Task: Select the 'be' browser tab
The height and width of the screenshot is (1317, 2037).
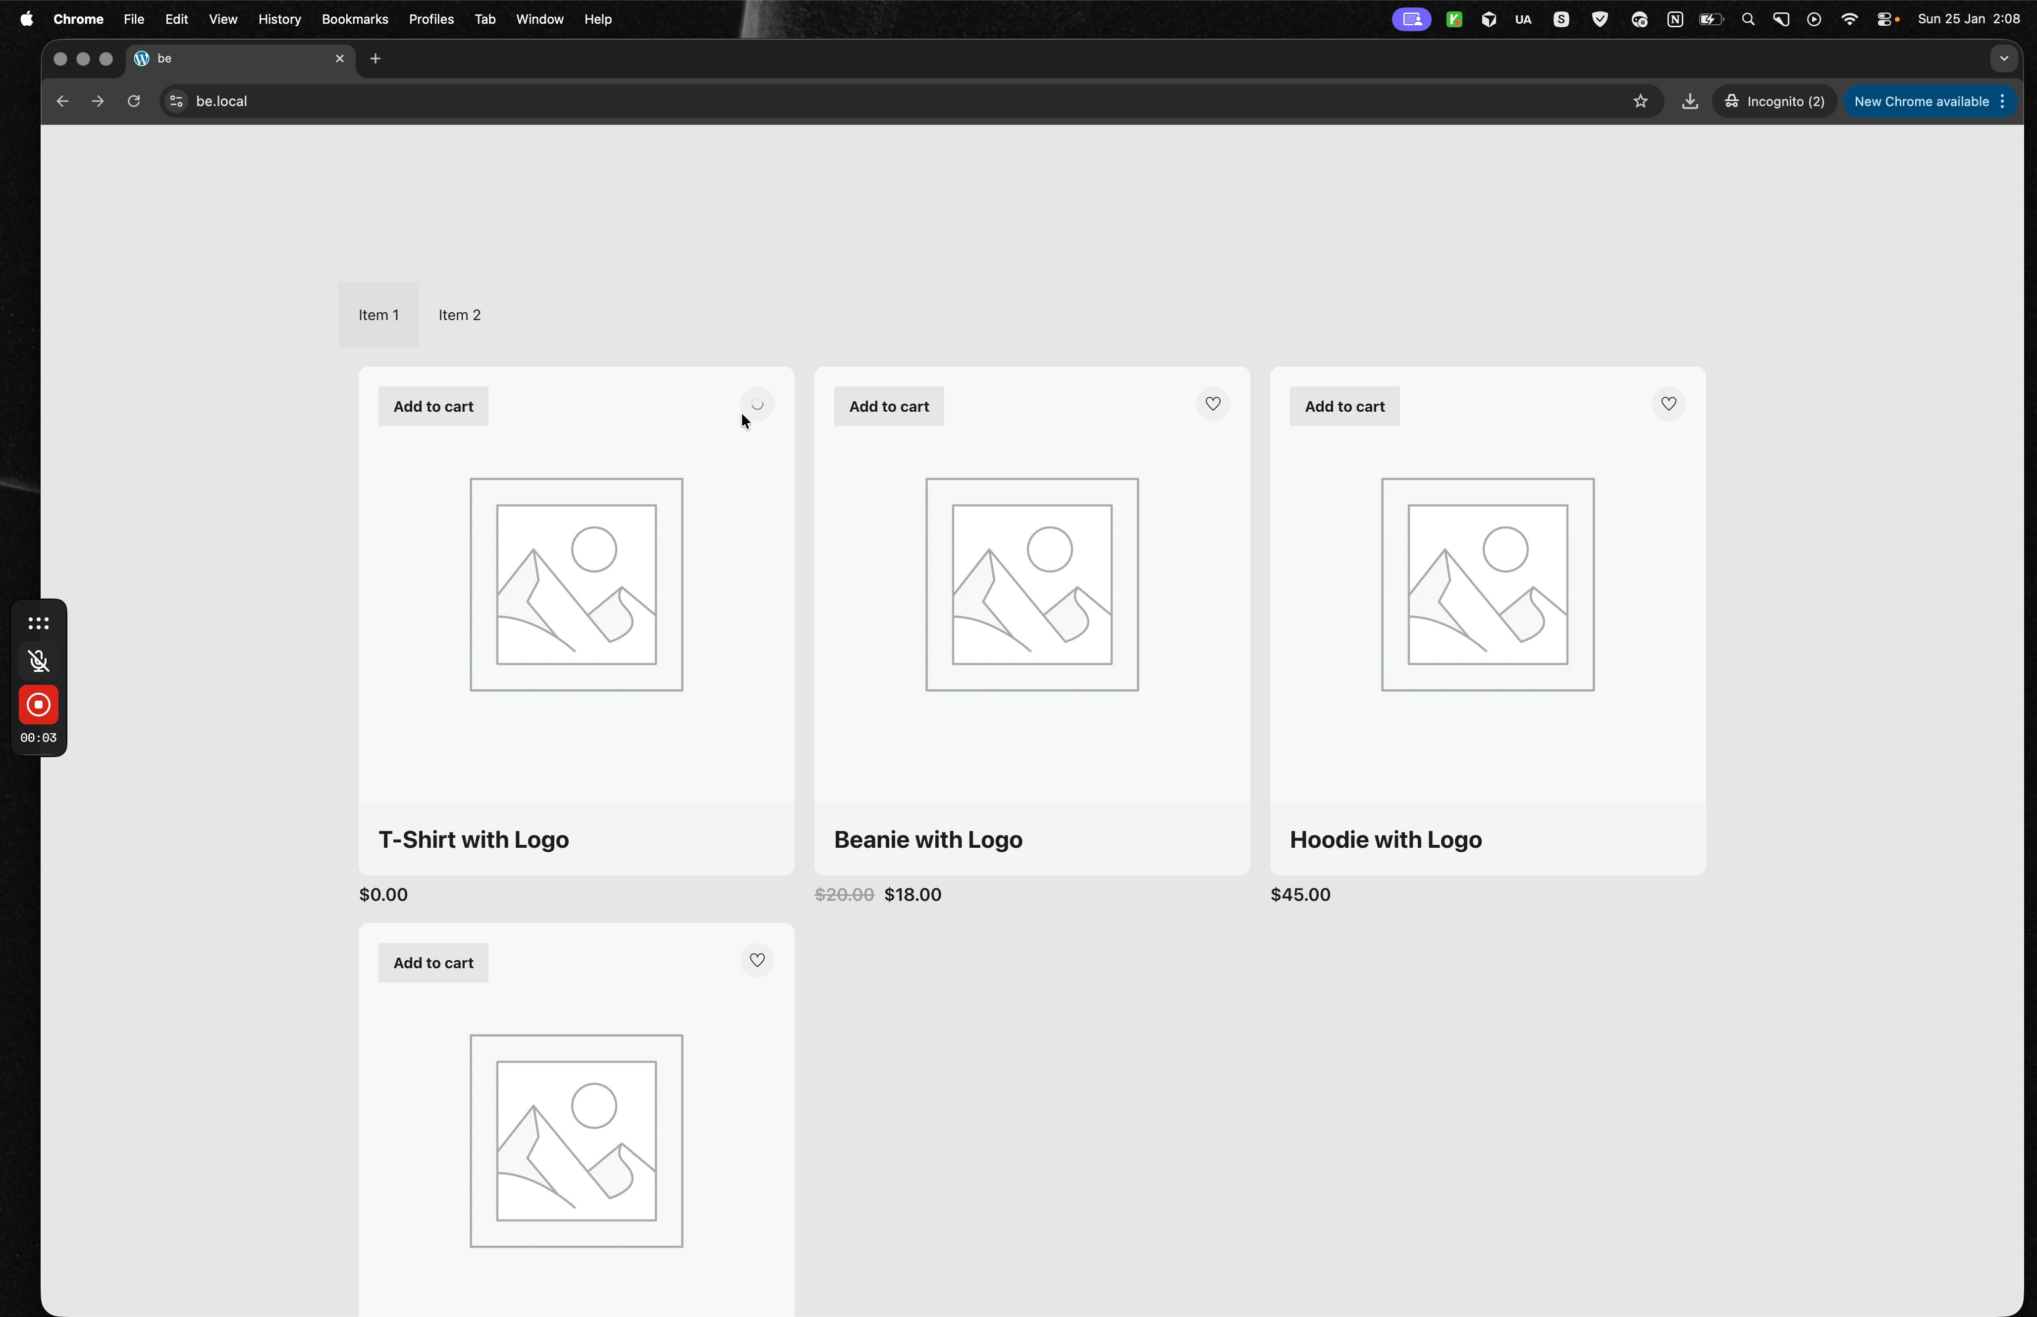Action: [241, 58]
